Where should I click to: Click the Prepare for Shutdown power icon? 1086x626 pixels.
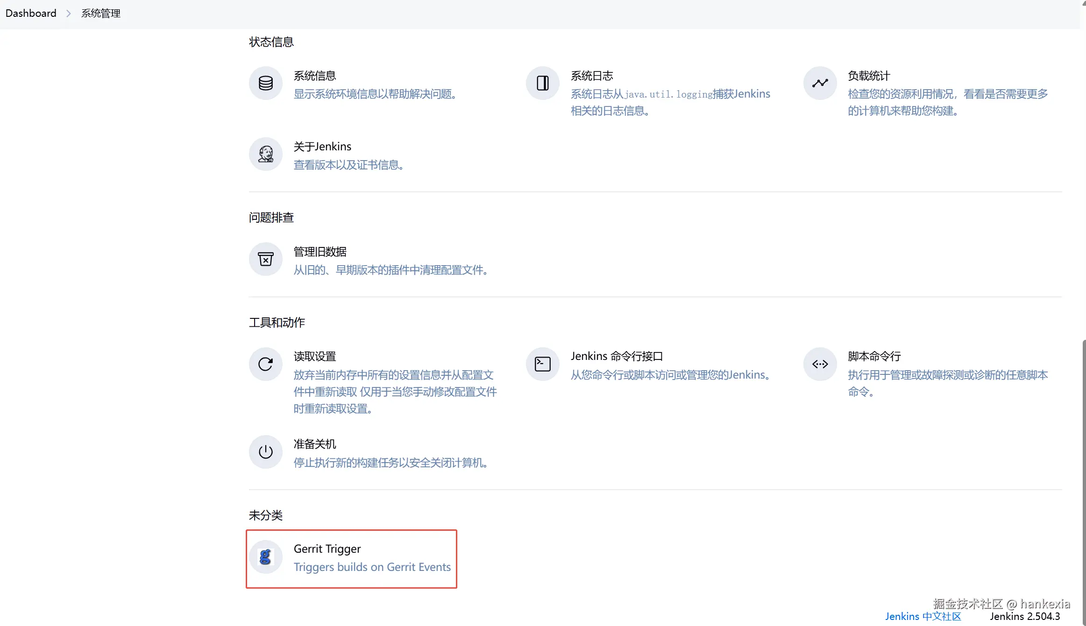[265, 452]
